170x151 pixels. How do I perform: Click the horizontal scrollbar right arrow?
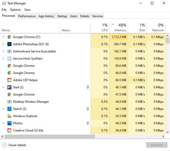[163, 137]
